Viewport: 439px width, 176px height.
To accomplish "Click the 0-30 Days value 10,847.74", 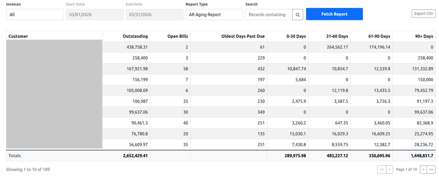I will [297, 69].
